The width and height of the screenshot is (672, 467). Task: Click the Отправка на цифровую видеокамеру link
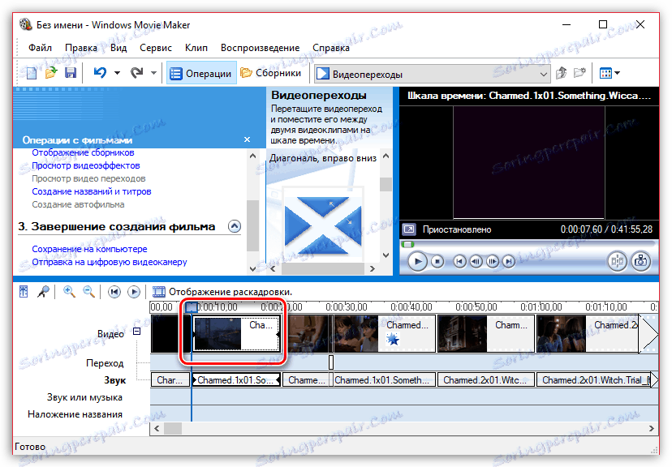(x=110, y=262)
